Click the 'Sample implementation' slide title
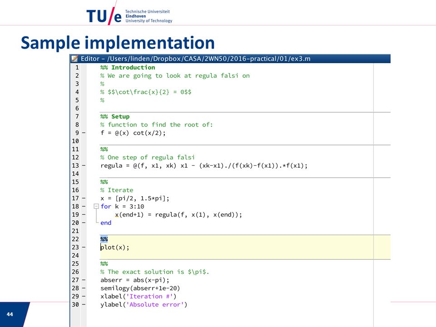 click(x=118, y=43)
